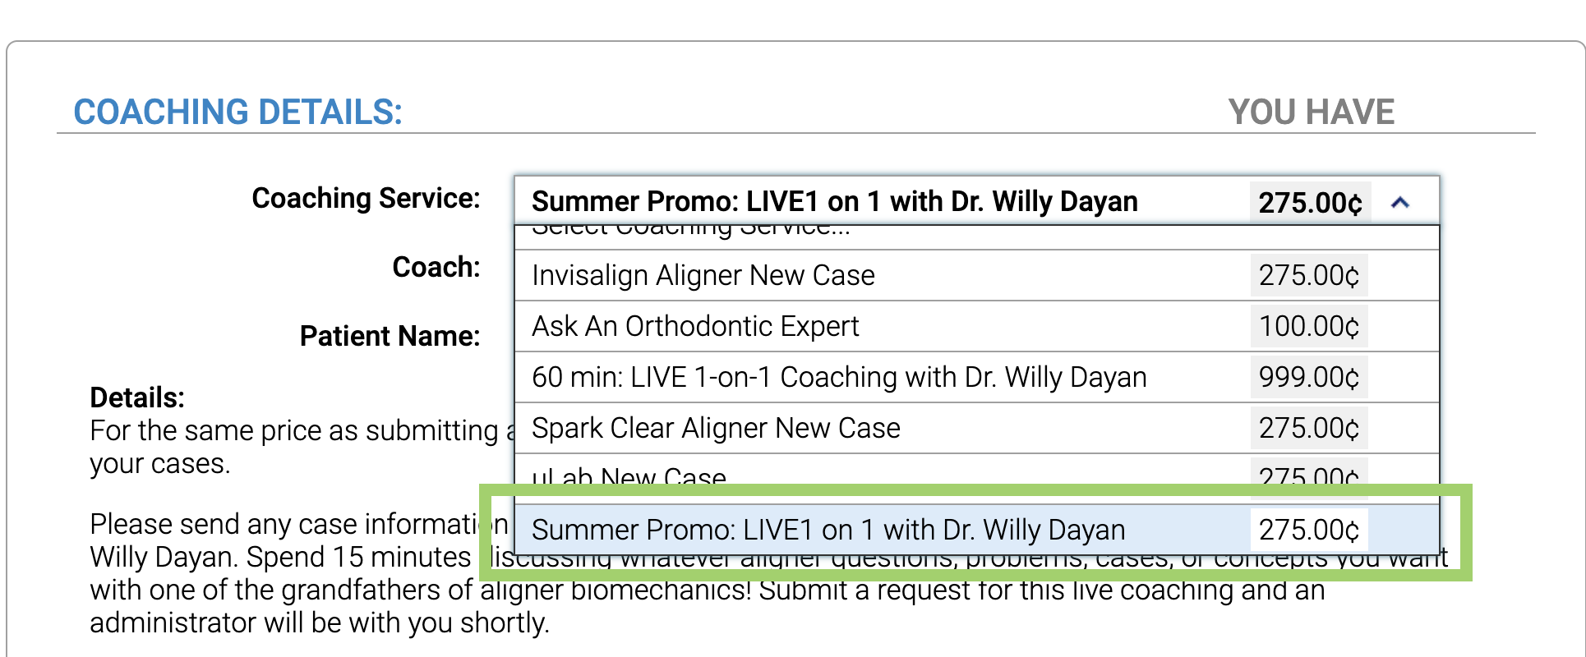Select Invisalign Aligner New Case option
Image resolution: width=1586 pixels, height=657 pixels.
(703, 276)
